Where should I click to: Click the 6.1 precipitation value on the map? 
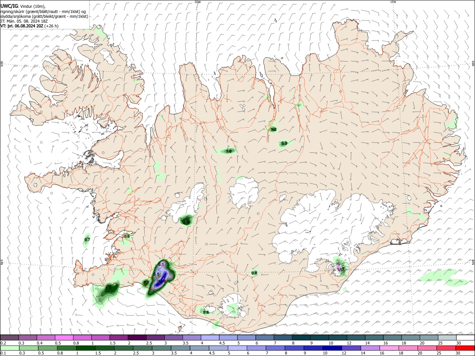click(x=161, y=264)
